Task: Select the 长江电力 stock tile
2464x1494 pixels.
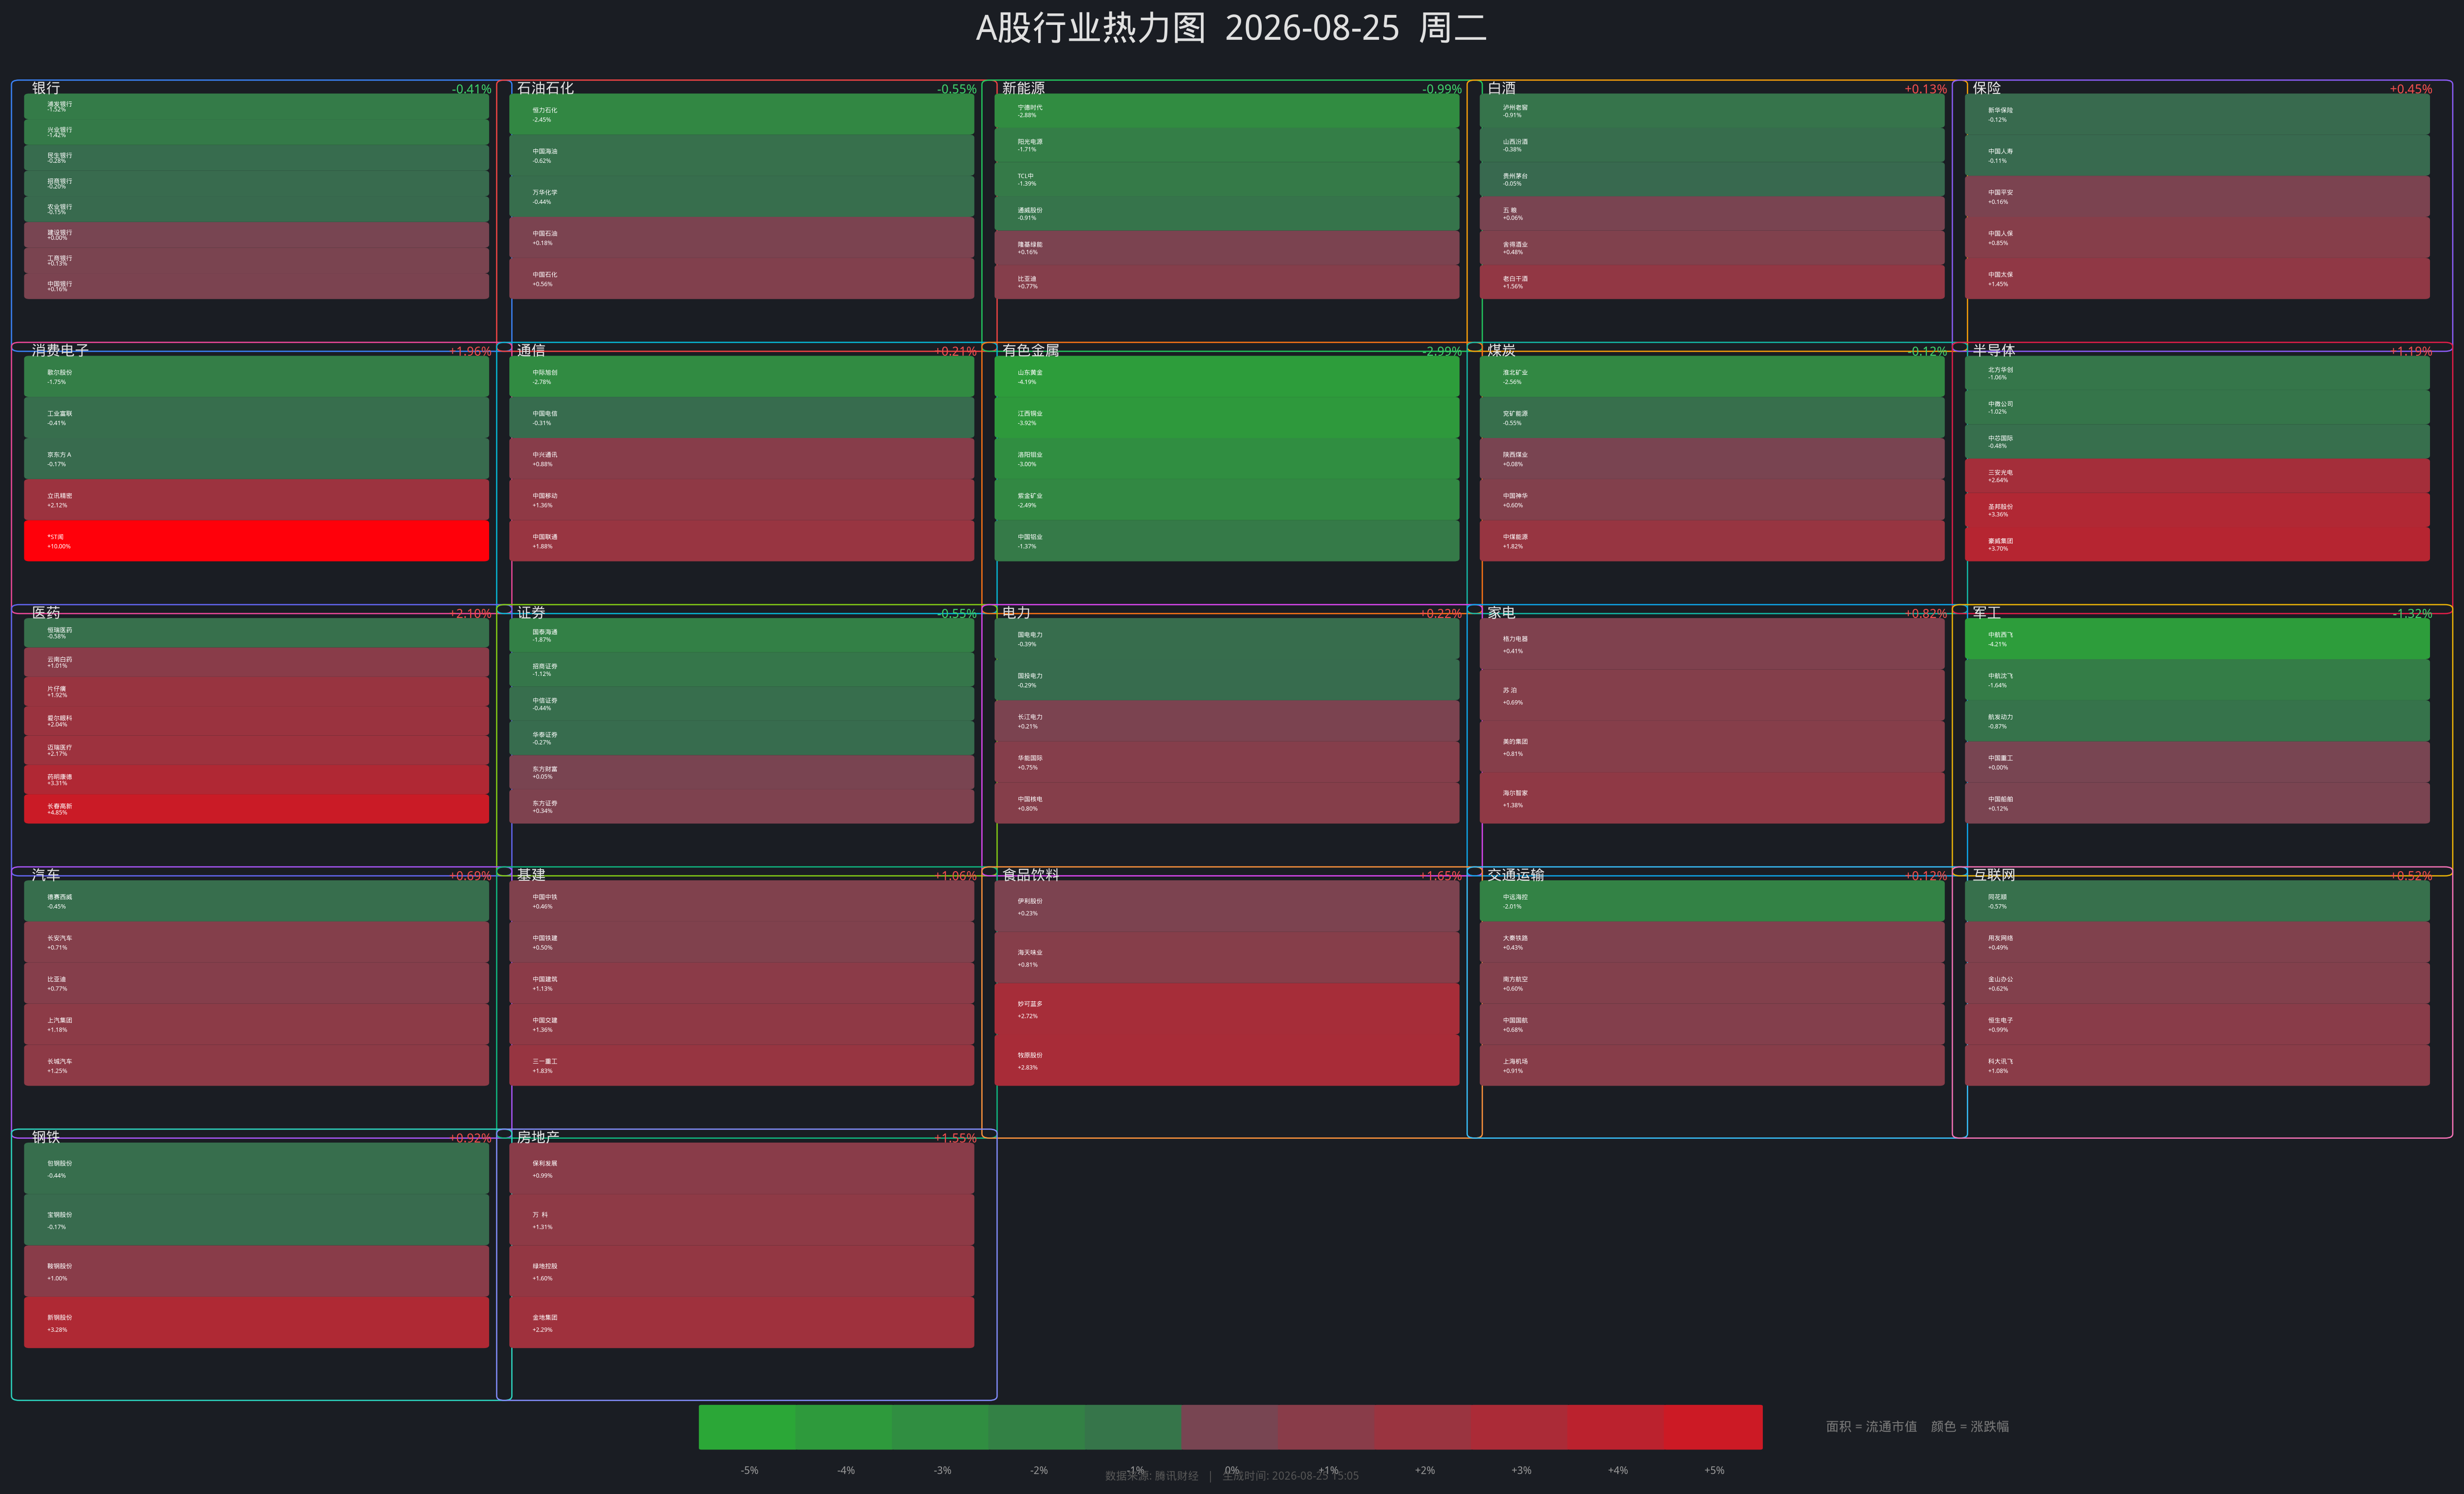Action: coord(1227,721)
